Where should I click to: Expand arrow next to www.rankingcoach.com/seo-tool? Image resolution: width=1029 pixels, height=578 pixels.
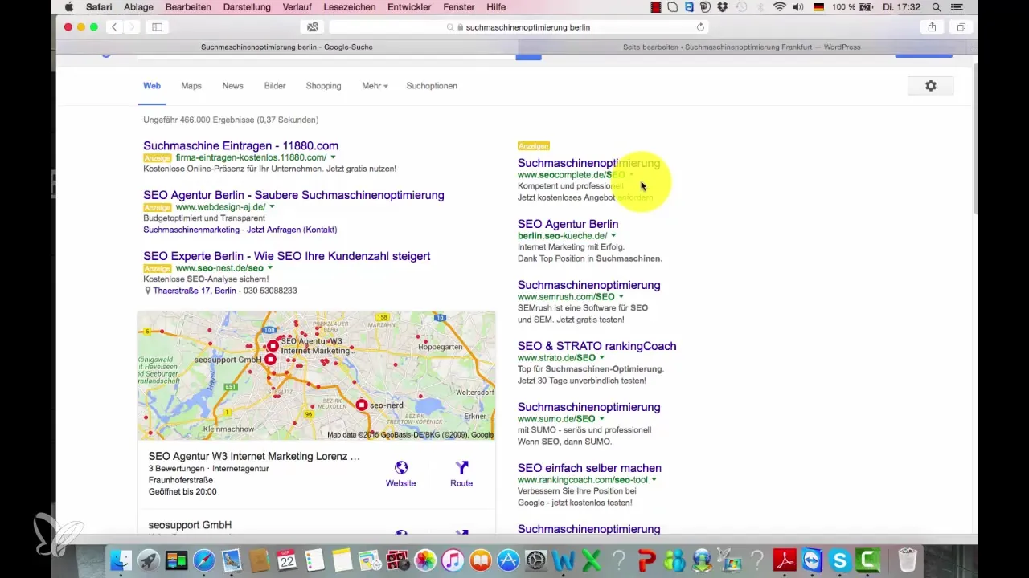[654, 480]
